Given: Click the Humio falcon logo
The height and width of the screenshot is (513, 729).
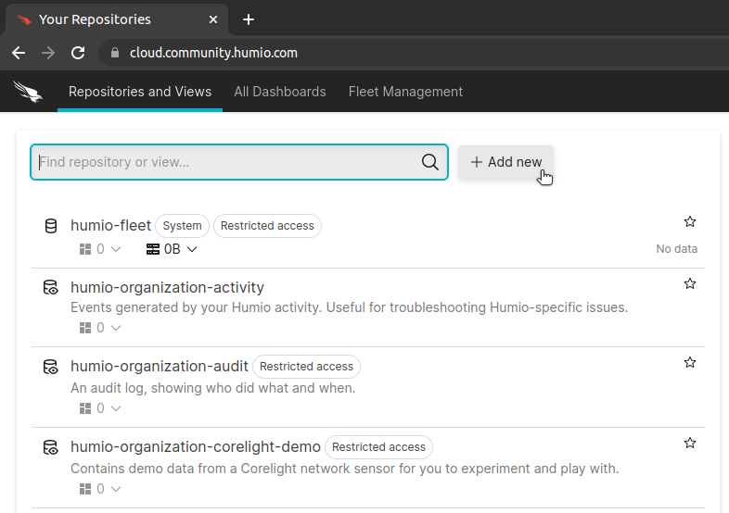Looking at the screenshot, I should [x=28, y=92].
